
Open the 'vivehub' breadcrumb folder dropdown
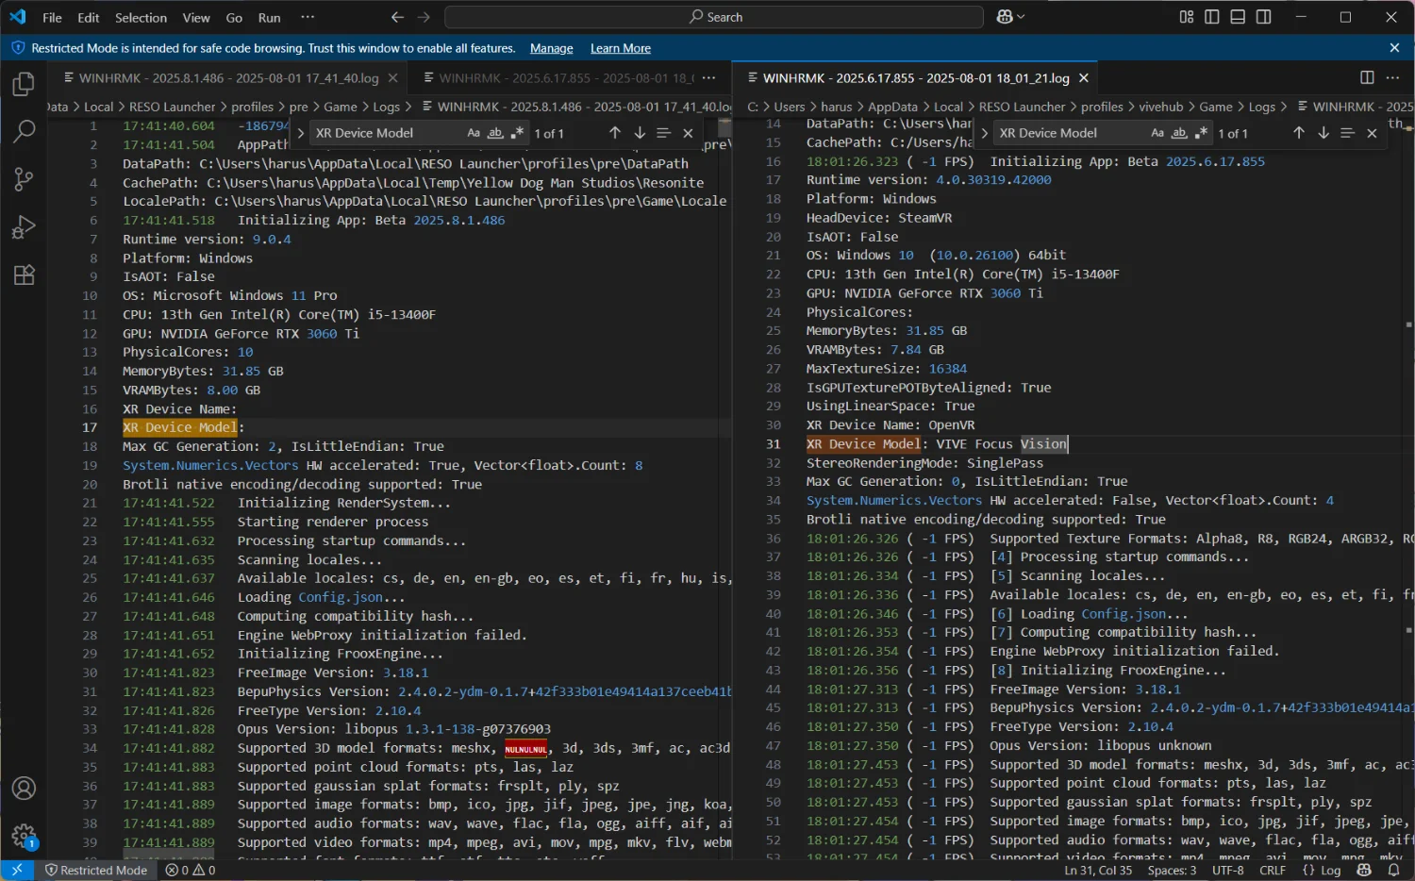click(x=1160, y=107)
